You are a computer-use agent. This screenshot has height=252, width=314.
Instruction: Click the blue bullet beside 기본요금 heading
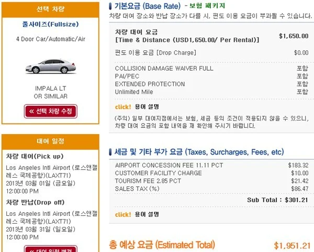110,6
